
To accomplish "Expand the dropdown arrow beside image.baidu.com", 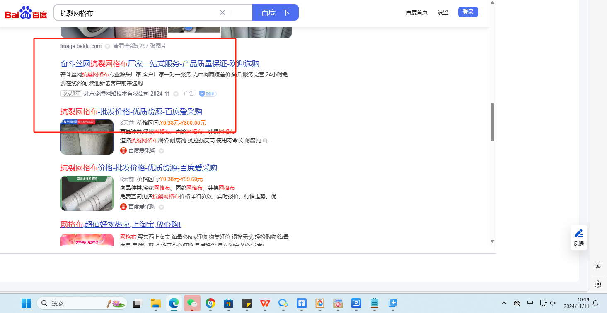I will (x=107, y=46).
